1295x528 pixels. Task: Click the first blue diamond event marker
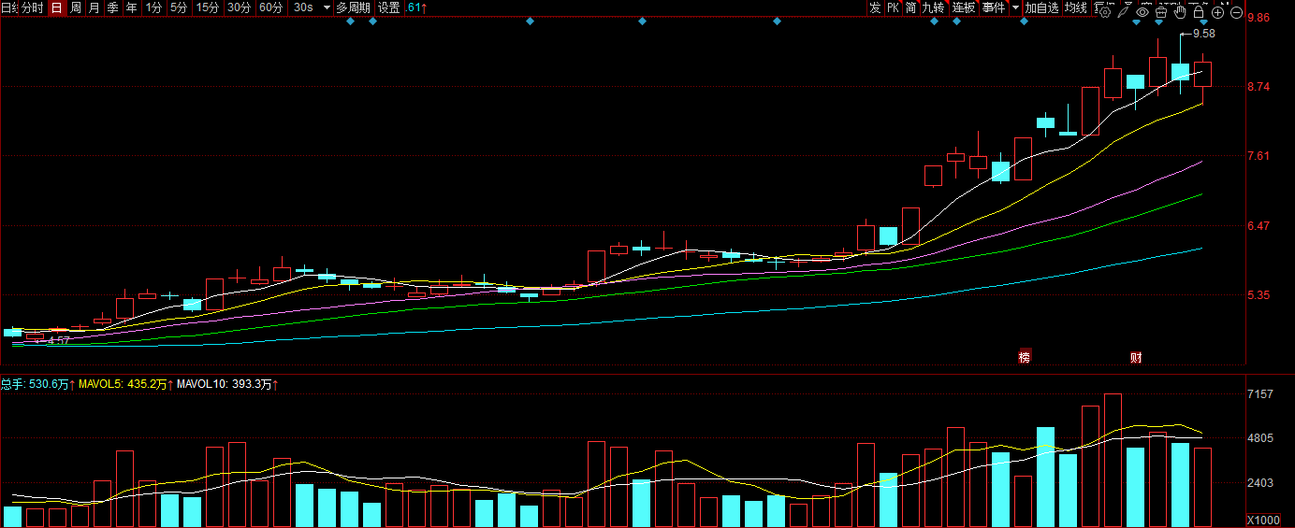click(x=350, y=21)
